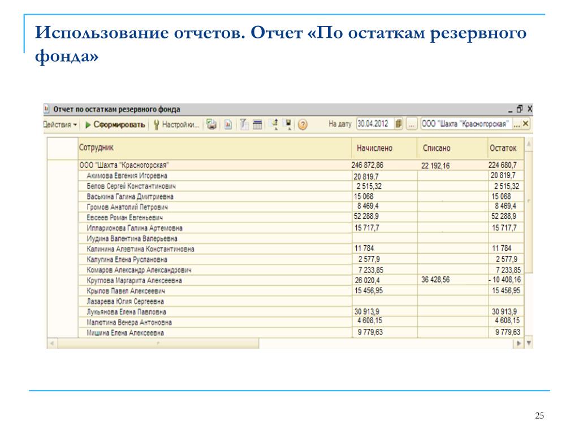Viewport: 579px width, 434px height.
Task: Click the vertical scroll down arrow
Action: coord(529,344)
